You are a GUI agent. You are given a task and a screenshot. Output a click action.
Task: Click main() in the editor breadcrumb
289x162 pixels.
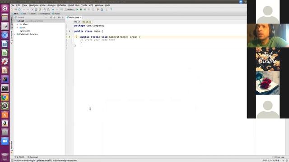click(x=87, y=22)
